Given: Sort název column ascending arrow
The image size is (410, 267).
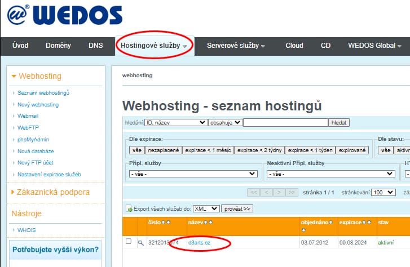Looking at the screenshot, I should click(206, 222).
